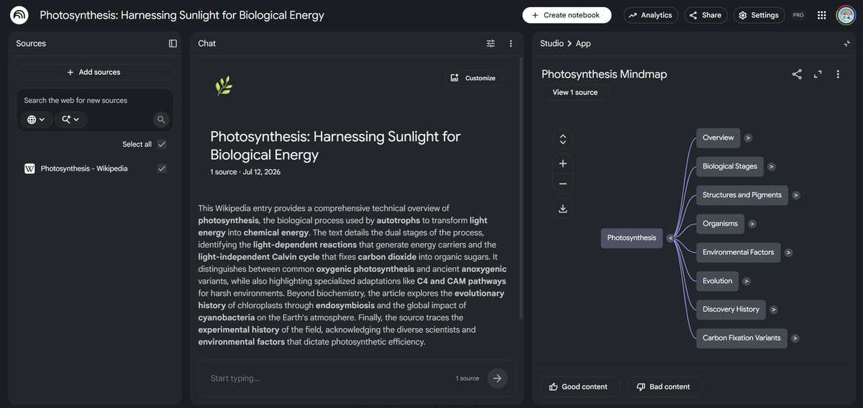This screenshot has height=408, width=863.
Task: Open the mindmap more options menu
Action: coord(838,74)
